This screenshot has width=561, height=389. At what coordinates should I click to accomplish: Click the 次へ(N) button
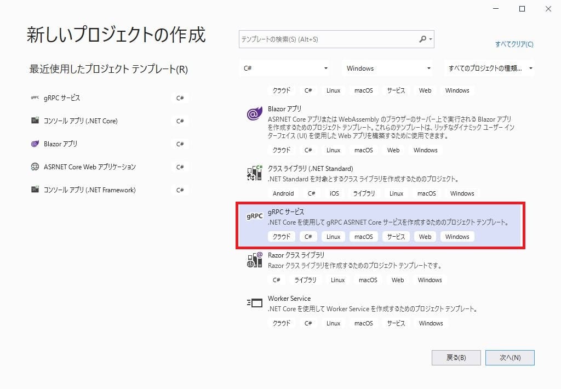510,358
